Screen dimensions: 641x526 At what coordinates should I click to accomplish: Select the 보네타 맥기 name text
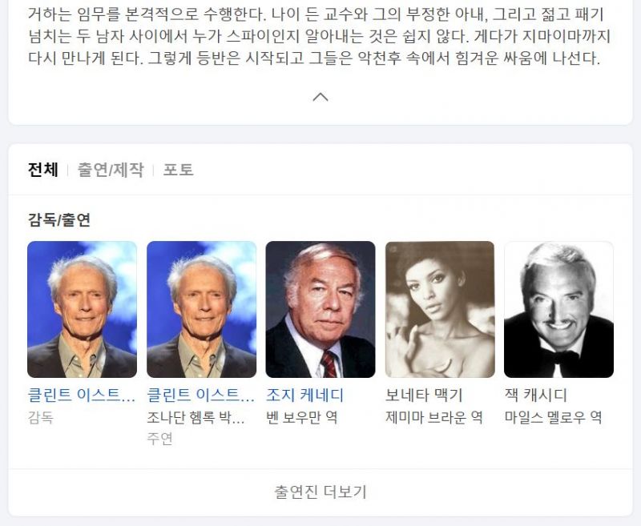tap(424, 395)
